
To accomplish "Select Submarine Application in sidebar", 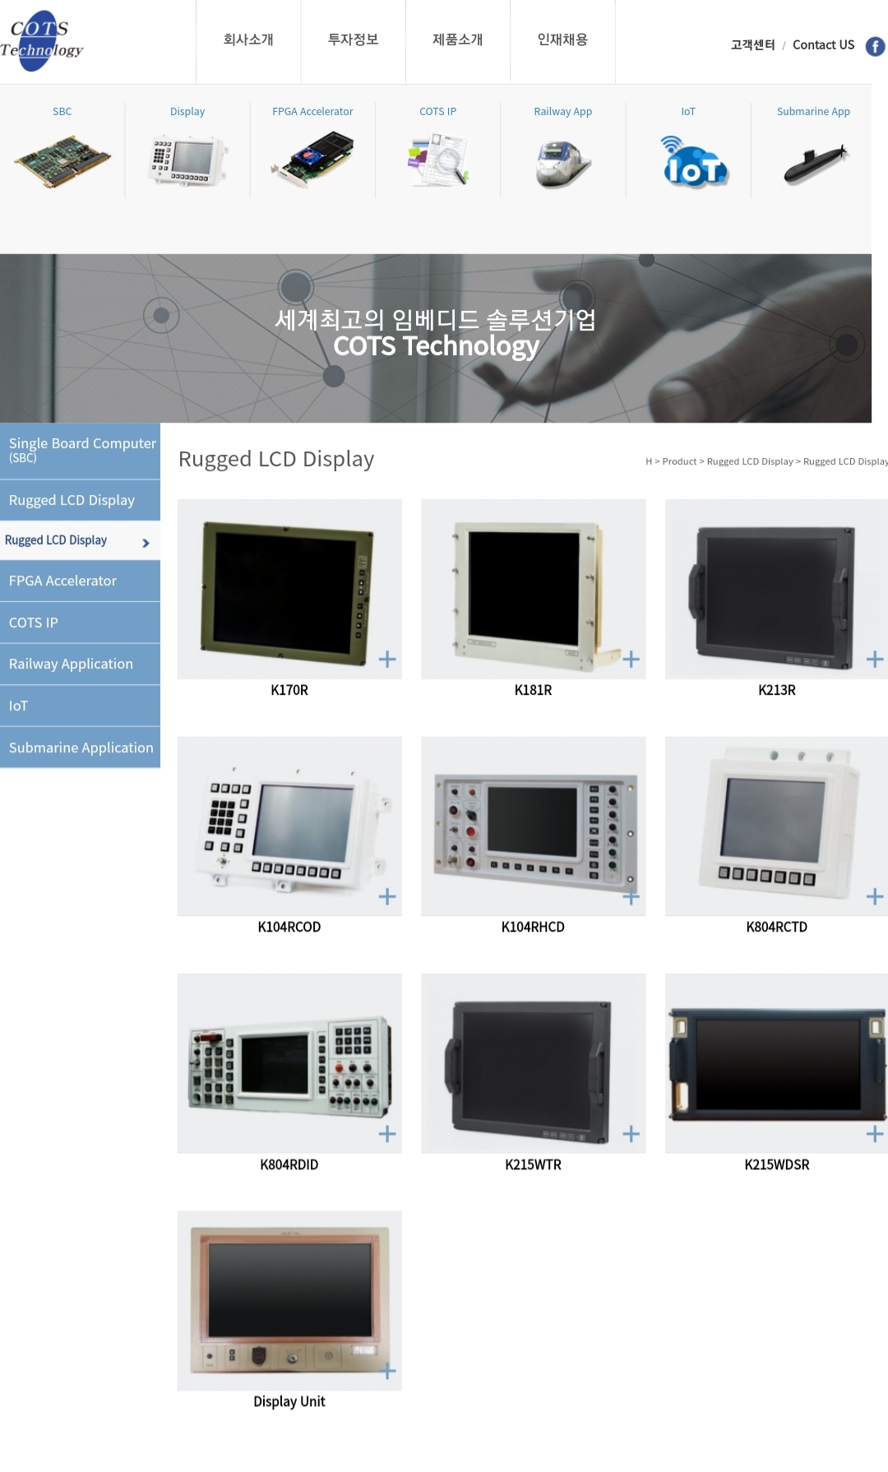I will click(x=80, y=748).
